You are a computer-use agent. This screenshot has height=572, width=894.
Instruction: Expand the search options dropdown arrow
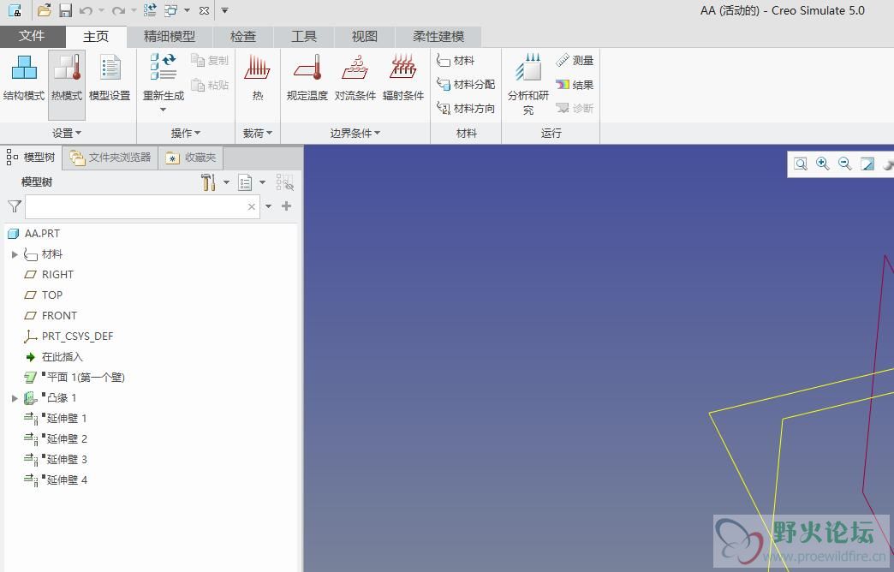tap(269, 206)
